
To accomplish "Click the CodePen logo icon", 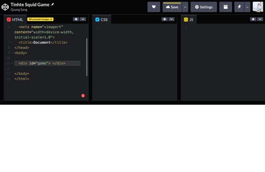I will [5, 7].
